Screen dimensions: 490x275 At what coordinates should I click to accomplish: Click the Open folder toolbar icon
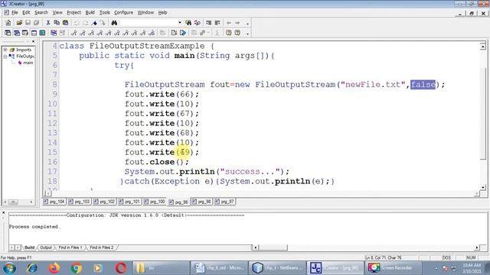[19, 23]
